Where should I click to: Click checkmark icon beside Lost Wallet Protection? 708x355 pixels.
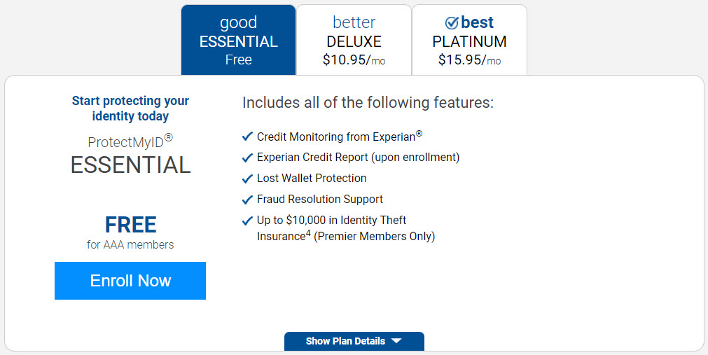[247, 179]
